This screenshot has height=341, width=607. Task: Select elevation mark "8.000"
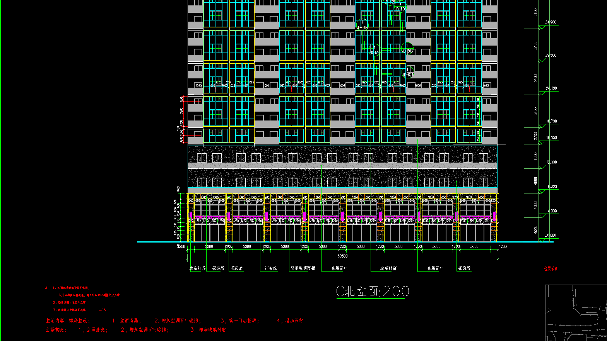pos(552,187)
